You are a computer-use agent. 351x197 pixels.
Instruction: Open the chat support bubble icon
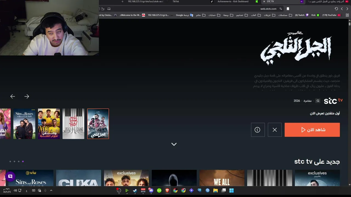click(x=10, y=177)
